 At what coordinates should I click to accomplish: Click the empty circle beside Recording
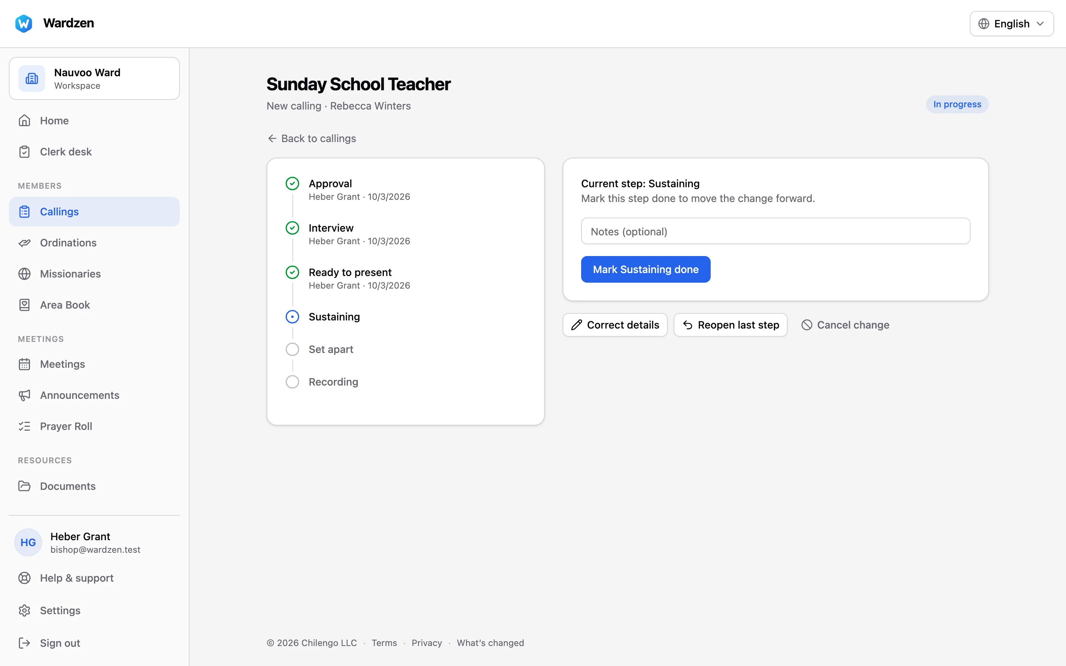[292, 382]
